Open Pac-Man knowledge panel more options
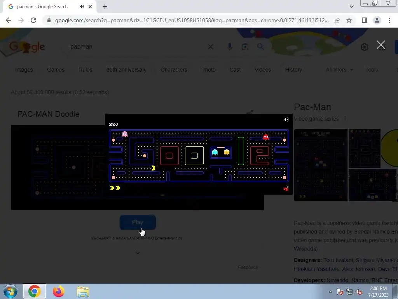398x299 pixels. tap(345, 118)
